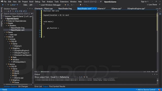Collapse the Assets folder
162x91 pixels.
(5, 23)
